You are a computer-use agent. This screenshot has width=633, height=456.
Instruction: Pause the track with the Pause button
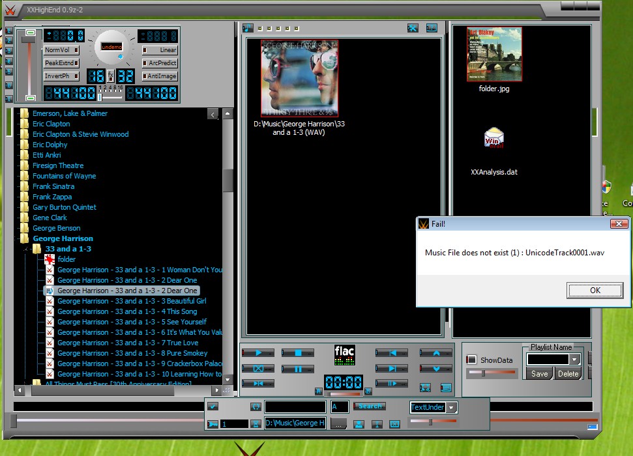click(298, 369)
